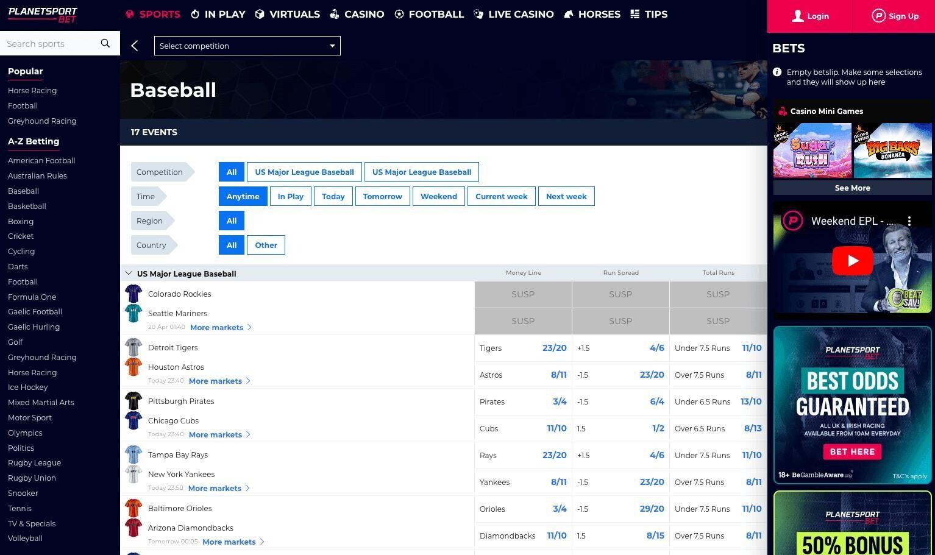Open More markets for Rays vs Yankees
Image resolution: width=935 pixels, height=555 pixels.
[219, 488]
